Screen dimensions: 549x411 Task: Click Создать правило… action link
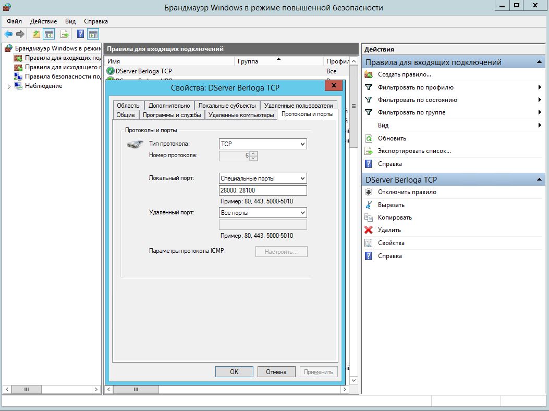point(405,74)
